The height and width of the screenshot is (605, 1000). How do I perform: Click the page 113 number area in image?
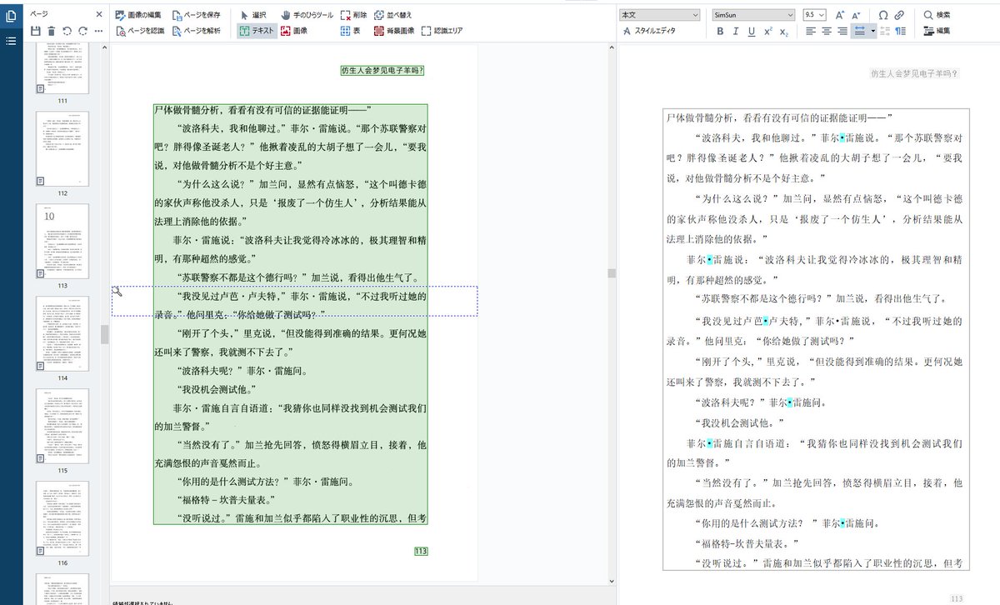(421, 551)
